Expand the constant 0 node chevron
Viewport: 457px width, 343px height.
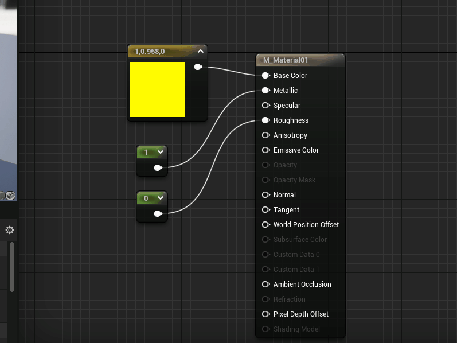pos(161,198)
